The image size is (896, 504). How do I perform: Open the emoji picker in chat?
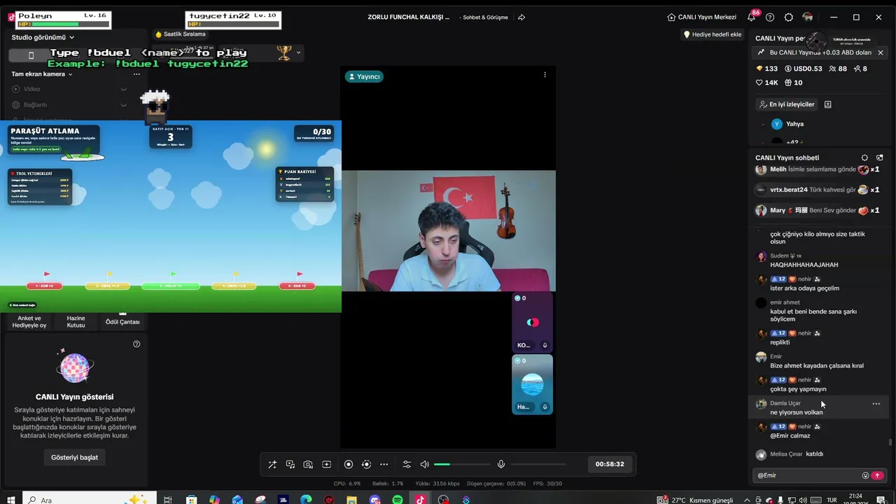coord(865,475)
